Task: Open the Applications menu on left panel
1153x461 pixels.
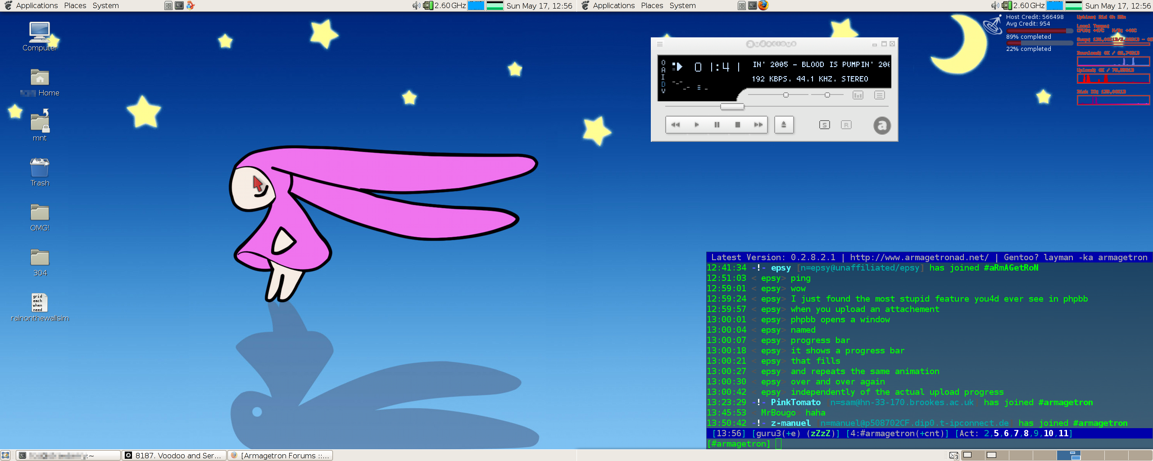Action: click(36, 5)
